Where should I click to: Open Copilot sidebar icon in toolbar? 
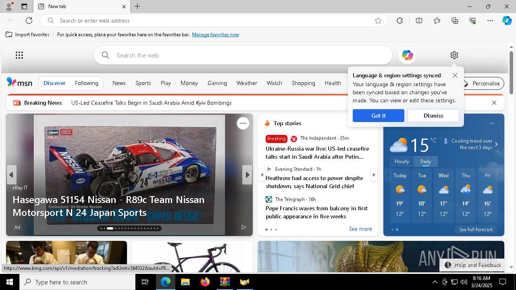(507, 21)
